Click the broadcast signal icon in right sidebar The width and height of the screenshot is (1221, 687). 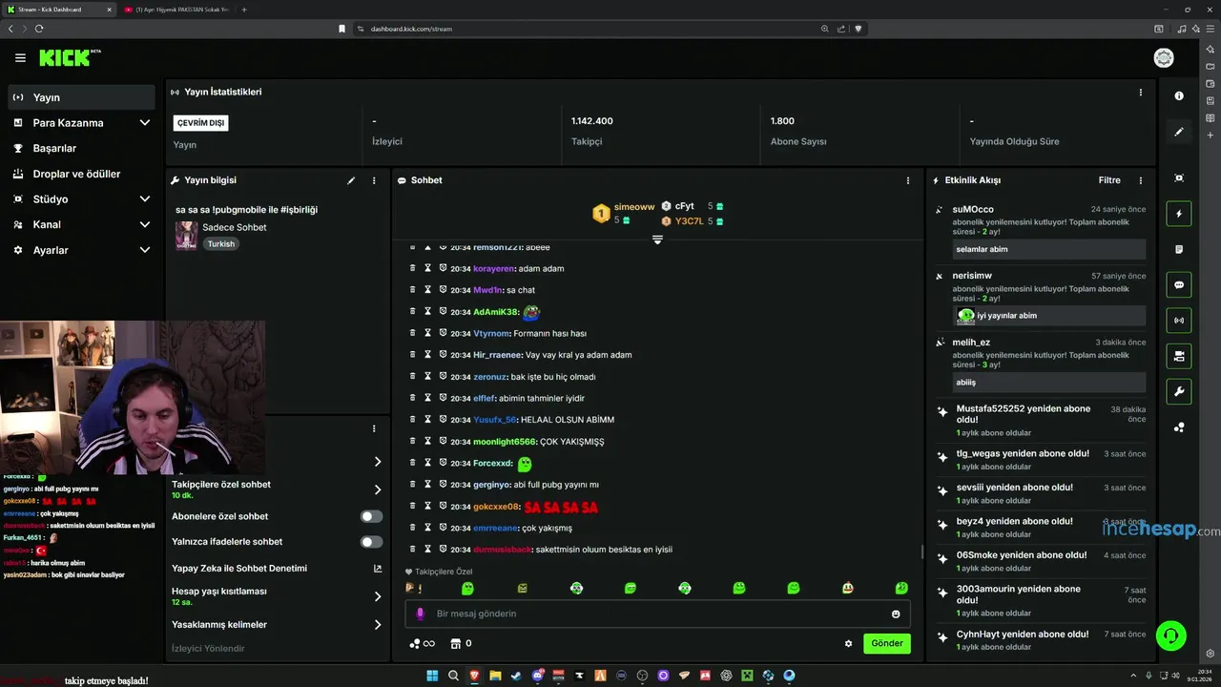(x=1179, y=321)
